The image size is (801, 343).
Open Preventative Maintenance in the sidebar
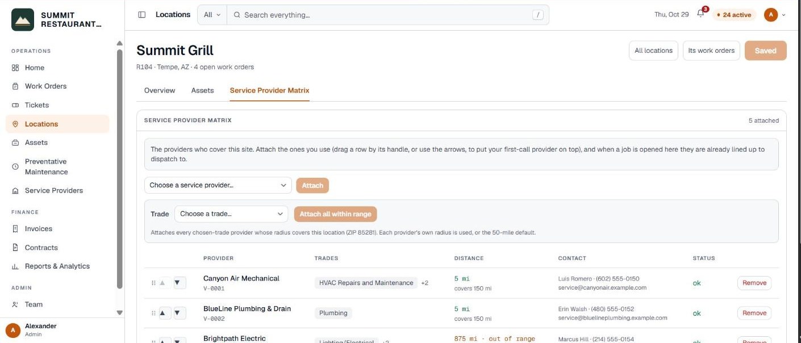(57, 166)
